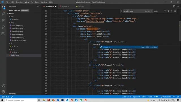Viewport: 181px width, 102px height.
Task: Select the Emmet Abbreviation .mega-m suggestion
Action: [129, 47]
